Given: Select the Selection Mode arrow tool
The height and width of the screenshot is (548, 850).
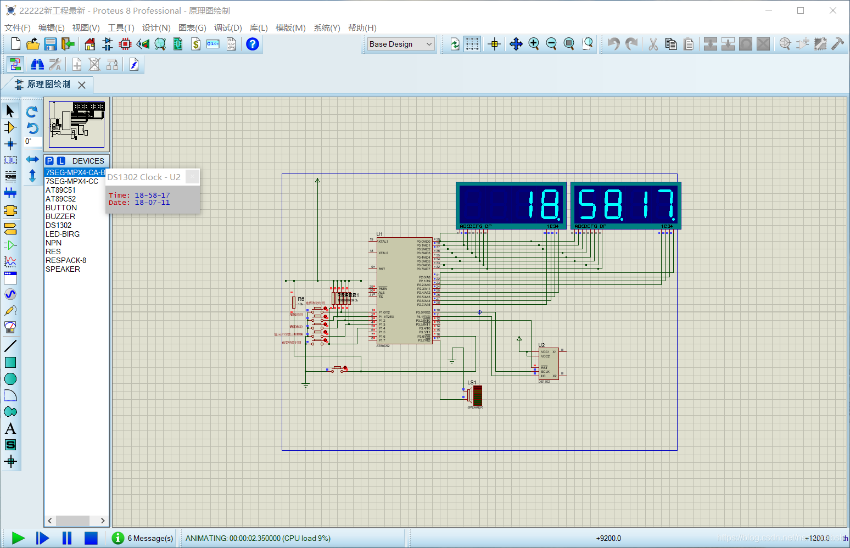Looking at the screenshot, I should pos(10,111).
